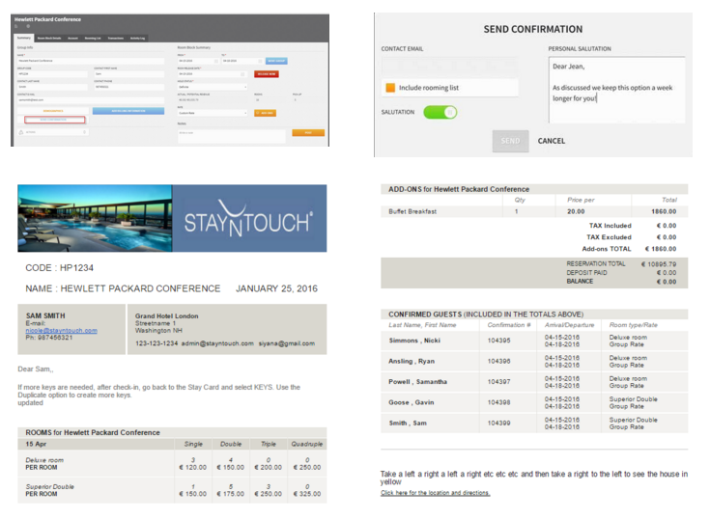Image resolution: width=710 pixels, height=519 pixels.
Task: Click the orange Add Ons button
Action: [x=266, y=113]
